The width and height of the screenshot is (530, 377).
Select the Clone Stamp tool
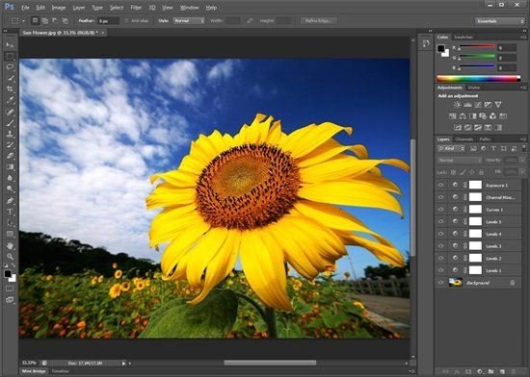10,134
